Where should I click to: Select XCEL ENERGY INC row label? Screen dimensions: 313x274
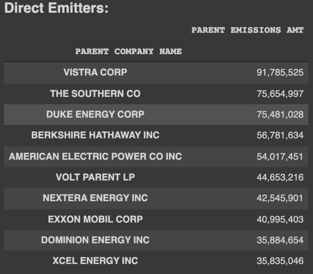pos(95,261)
